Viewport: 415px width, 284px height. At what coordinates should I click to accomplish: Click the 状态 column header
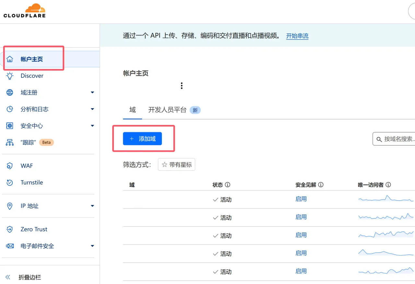(218, 185)
